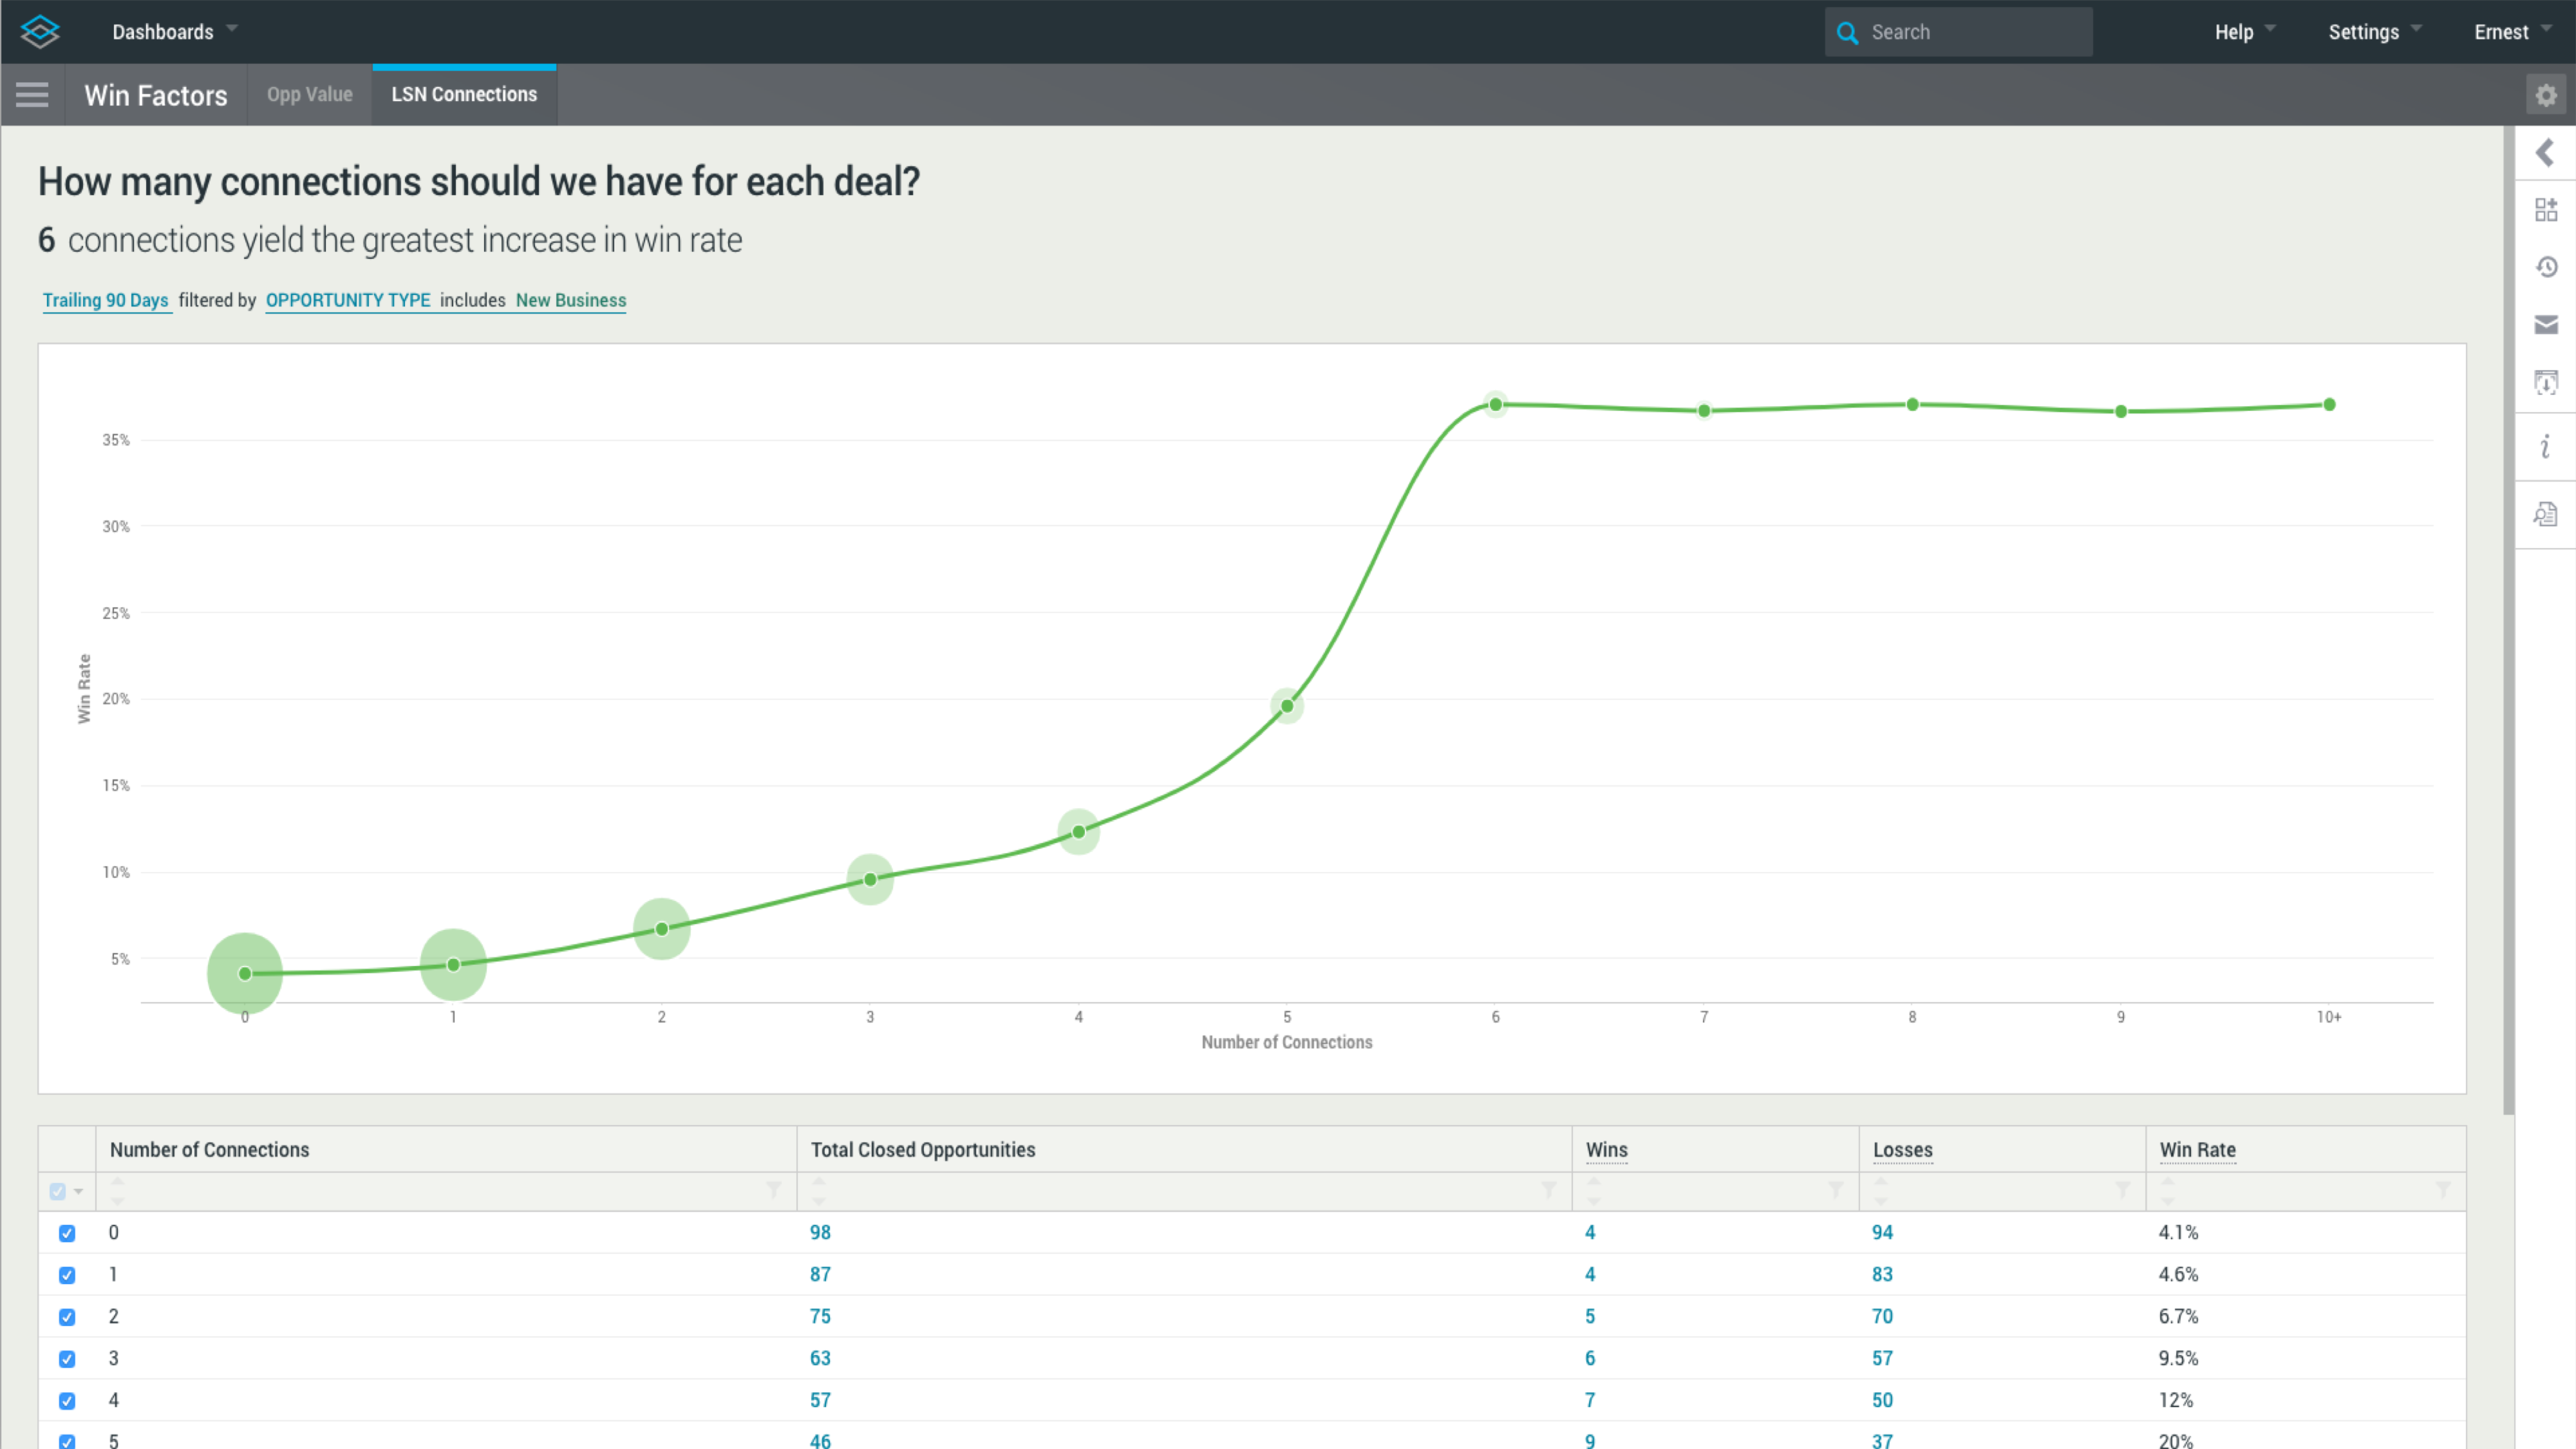Viewport: 2576px width, 1449px height.
Task: Click the document search icon
Action: [2546, 514]
